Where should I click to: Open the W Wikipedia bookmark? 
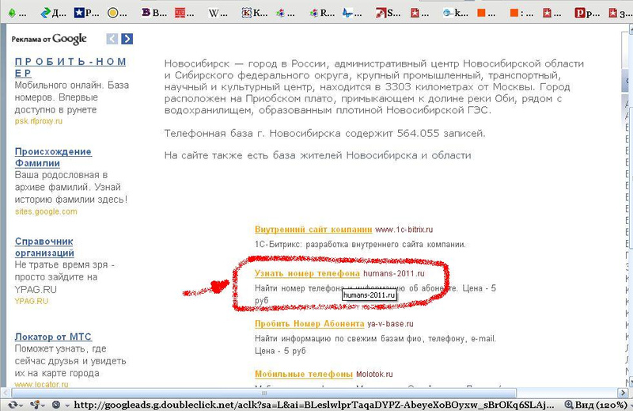[218, 13]
